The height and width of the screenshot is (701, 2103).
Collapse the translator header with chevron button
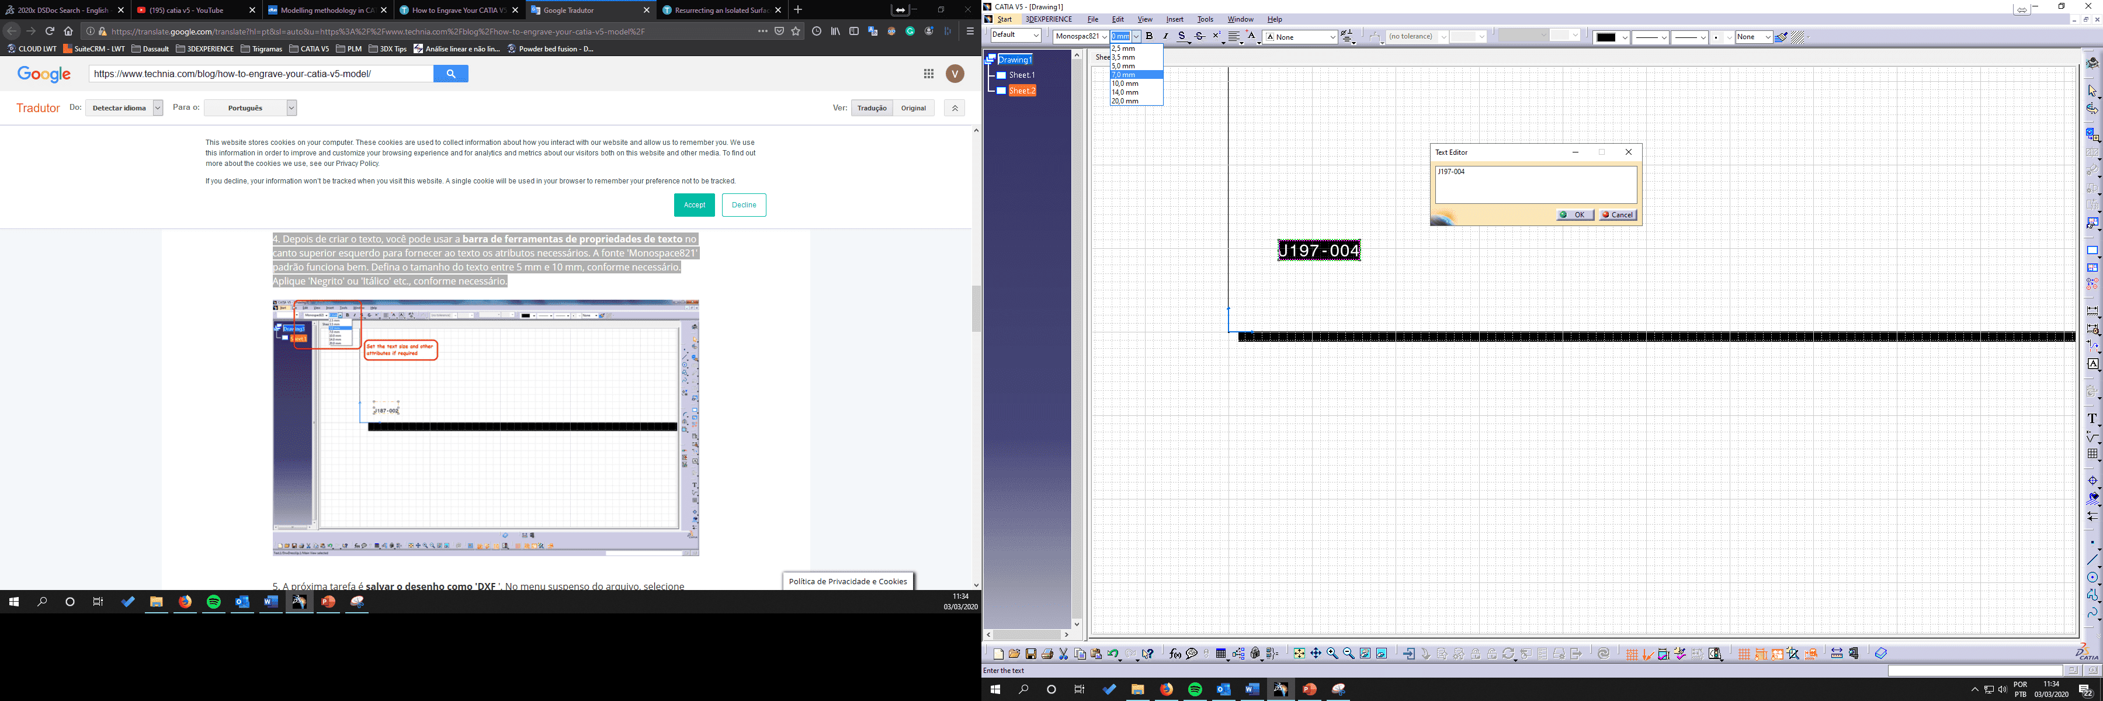coord(955,107)
